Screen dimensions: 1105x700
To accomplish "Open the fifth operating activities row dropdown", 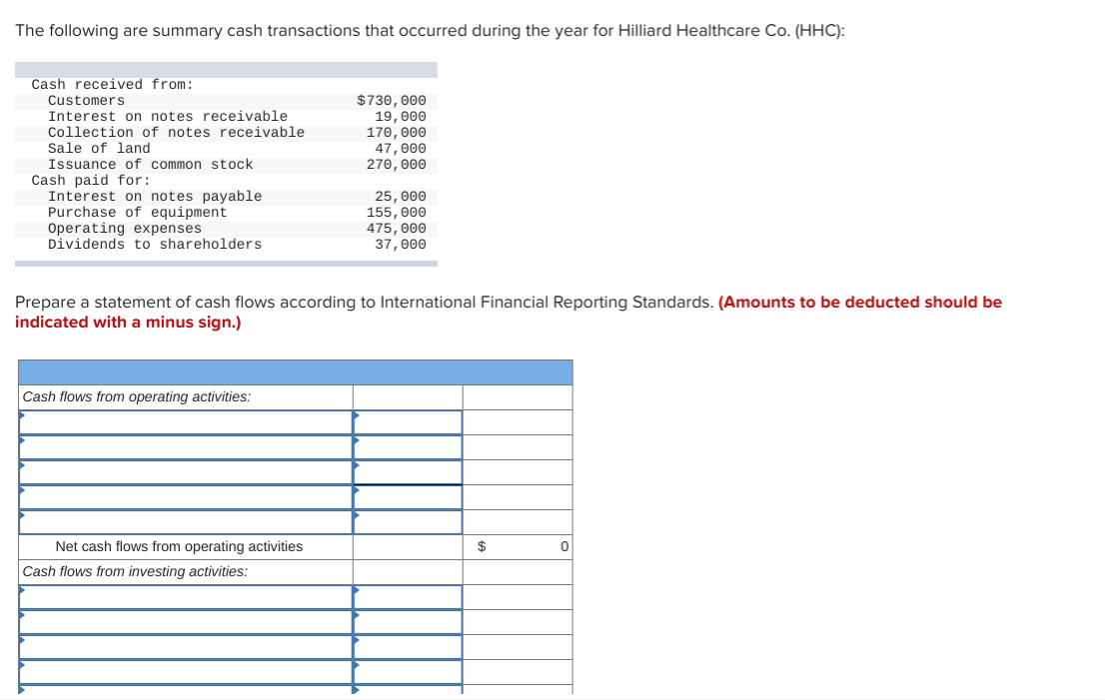I will click(x=185, y=520).
